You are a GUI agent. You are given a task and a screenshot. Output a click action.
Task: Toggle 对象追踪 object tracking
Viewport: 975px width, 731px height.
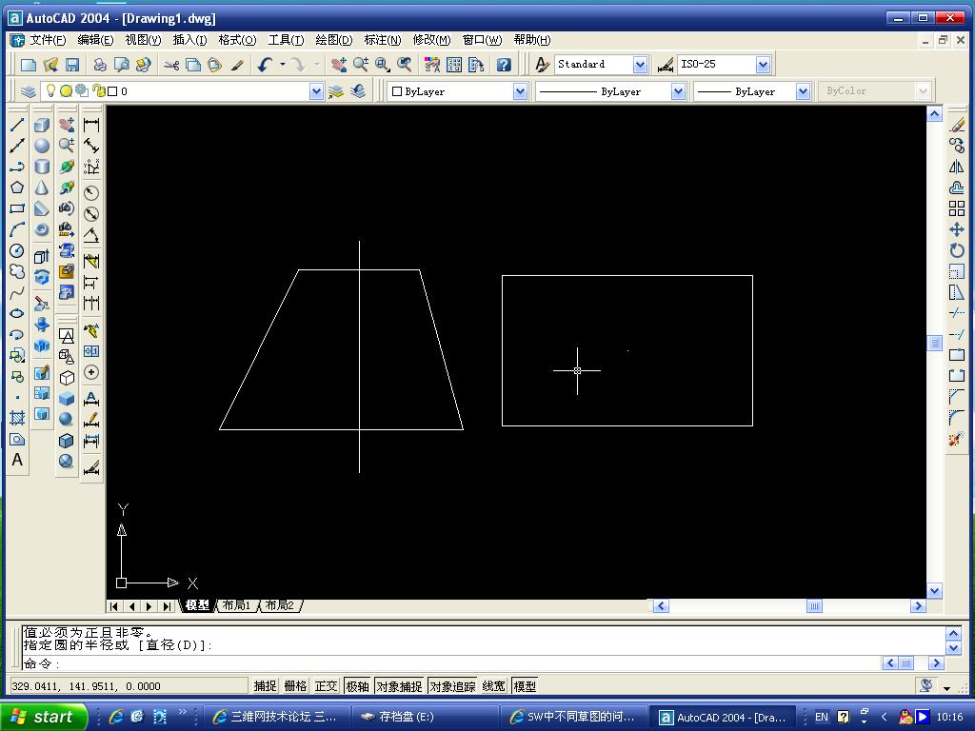452,686
